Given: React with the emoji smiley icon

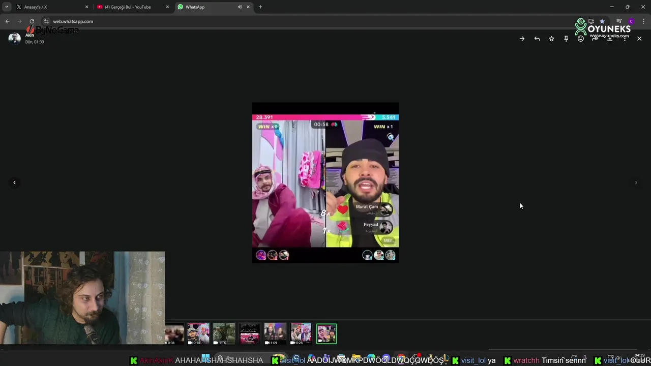Looking at the screenshot, I should tap(581, 39).
